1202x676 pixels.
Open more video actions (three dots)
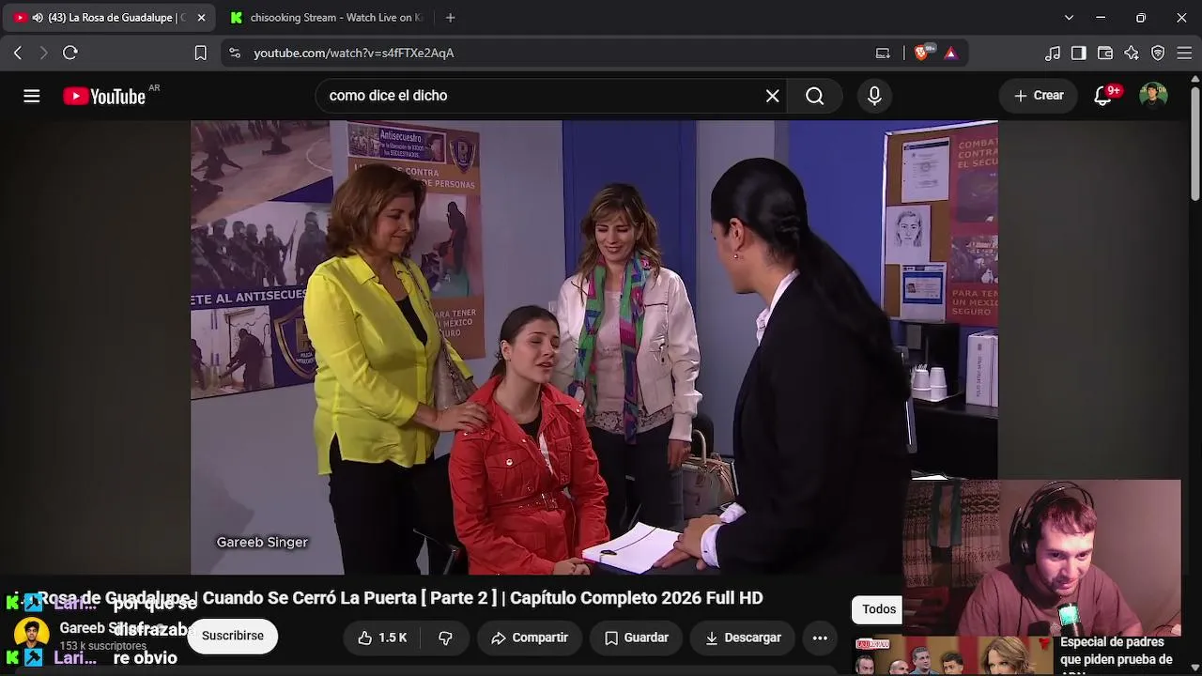(x=820, y=638)
